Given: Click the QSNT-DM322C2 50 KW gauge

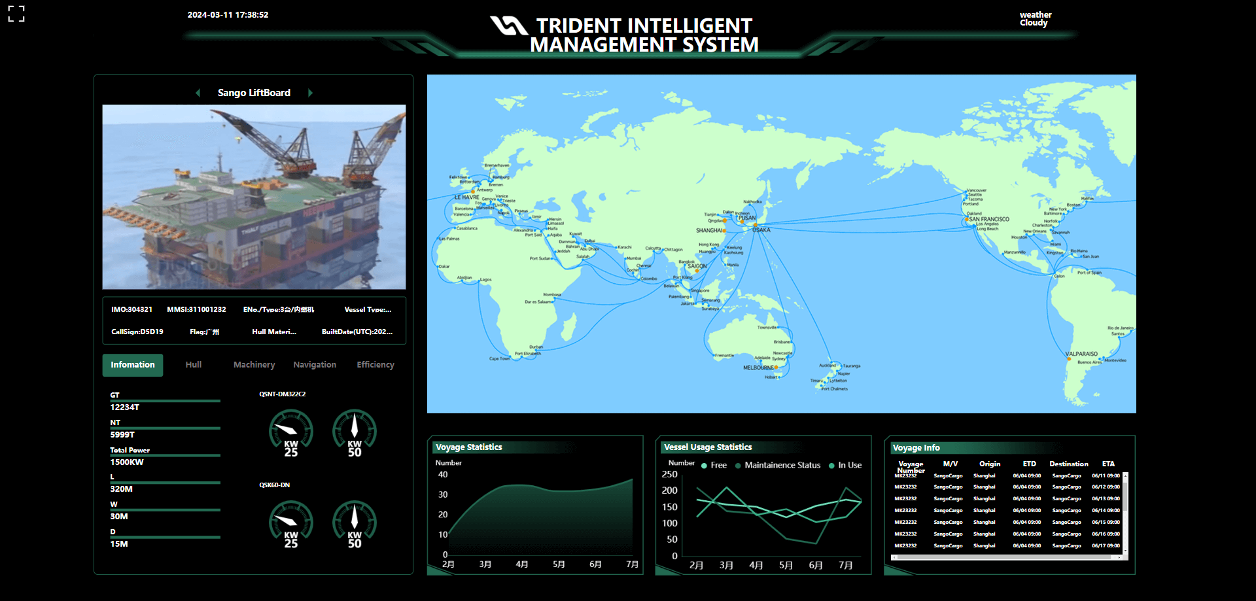Looking at the screenshot, I should [355, 432].
